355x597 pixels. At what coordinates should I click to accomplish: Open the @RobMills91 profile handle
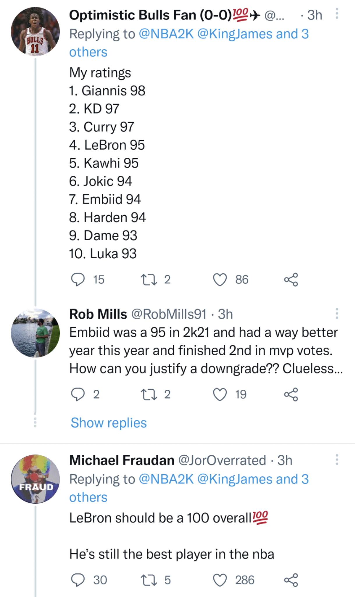[169, 314]
